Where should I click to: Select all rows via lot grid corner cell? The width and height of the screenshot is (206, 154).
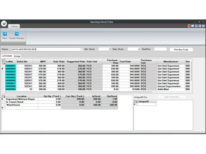pos(4,62)
